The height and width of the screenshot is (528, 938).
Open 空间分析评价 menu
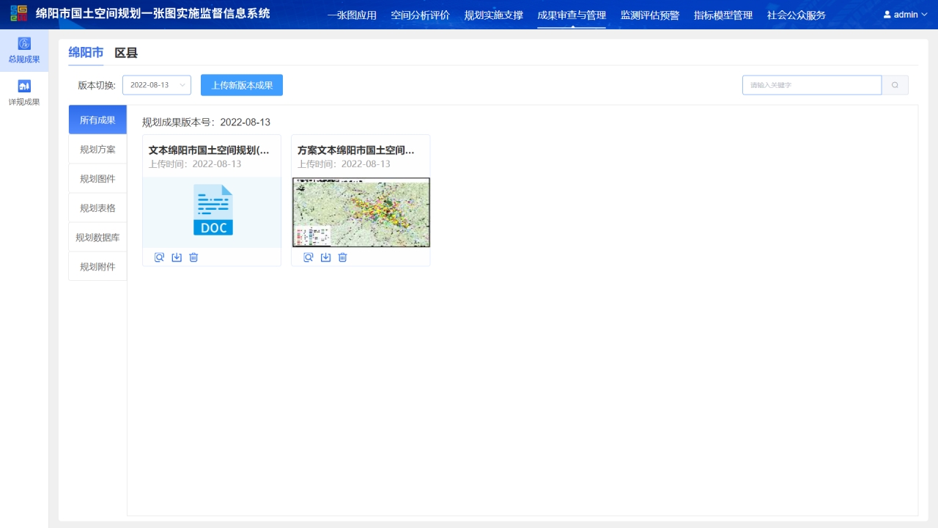pyautogui.click(x=421, y=15)
